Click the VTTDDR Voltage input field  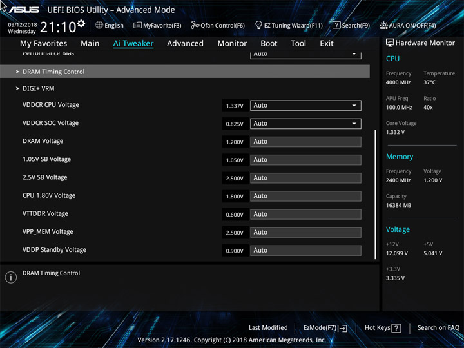(305, 214)
